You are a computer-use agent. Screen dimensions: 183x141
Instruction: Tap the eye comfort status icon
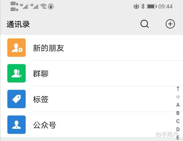click(x=136, y=7)
